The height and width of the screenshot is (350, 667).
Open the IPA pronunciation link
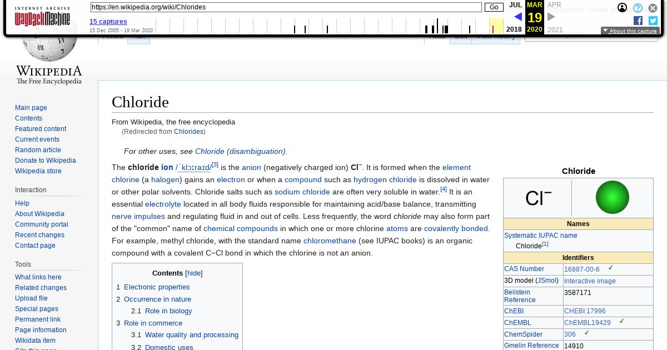point(193,167)
